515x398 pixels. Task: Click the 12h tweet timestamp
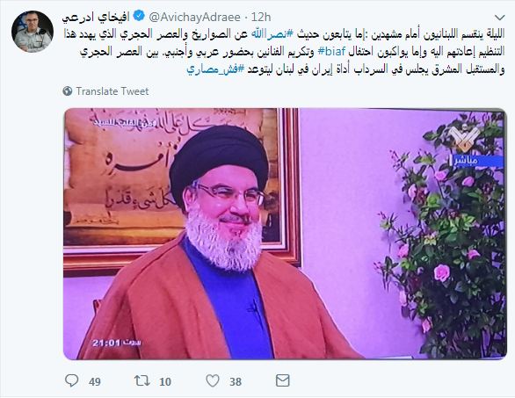tap(261, 17)
